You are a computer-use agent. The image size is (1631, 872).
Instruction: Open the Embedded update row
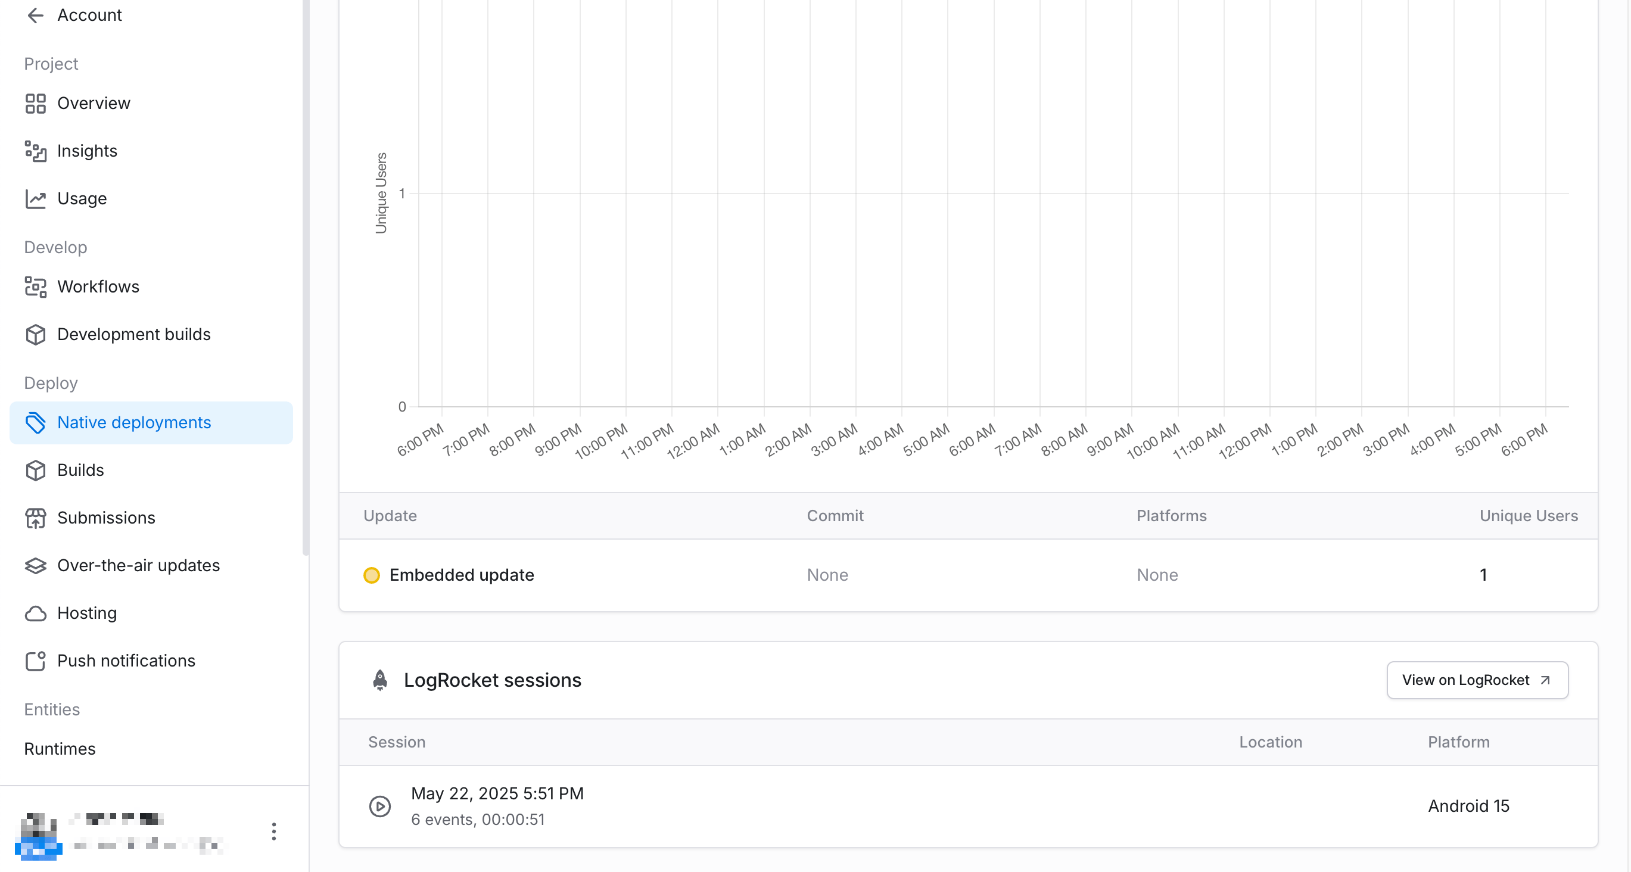[462, 574]
